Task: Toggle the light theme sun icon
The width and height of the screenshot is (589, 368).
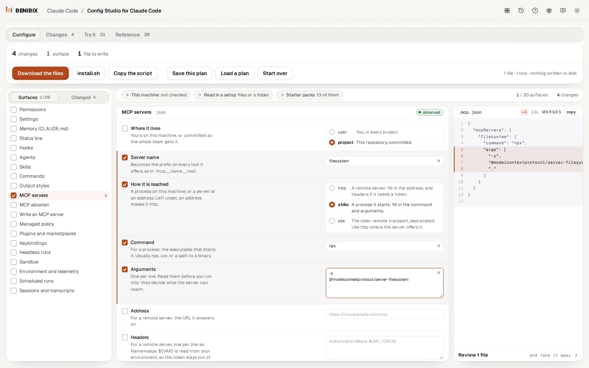Action: 577,11
